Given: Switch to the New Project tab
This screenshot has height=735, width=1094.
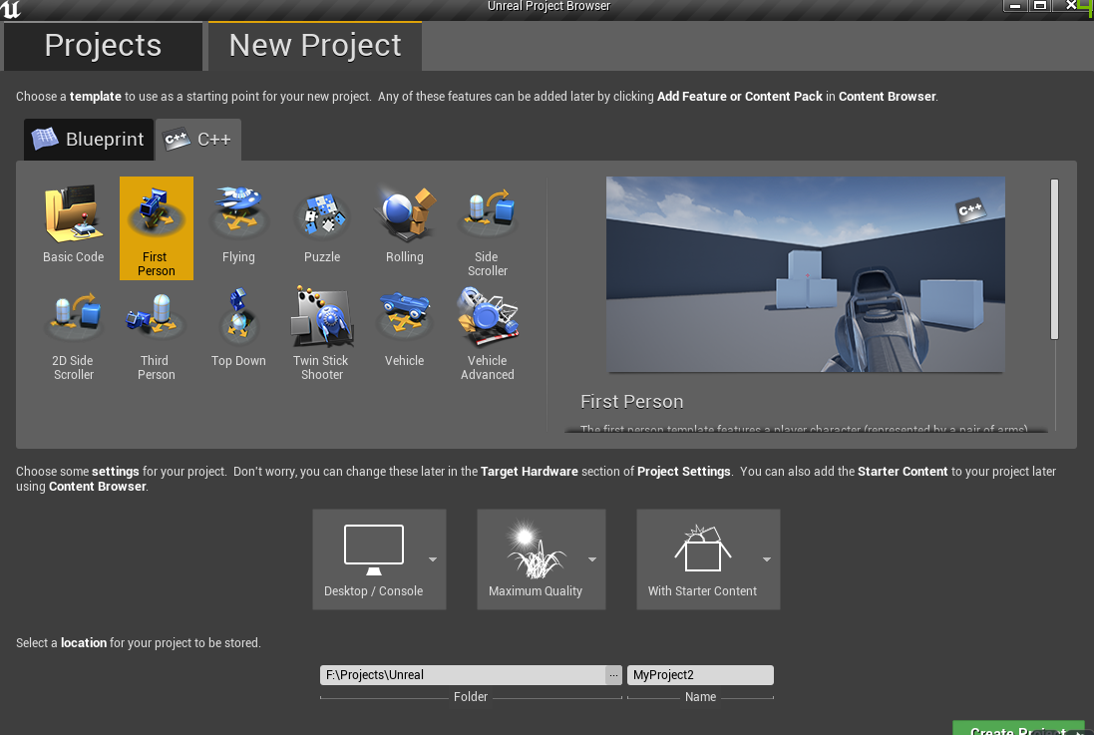Looking at the screenshot, I should pos(315,45).
